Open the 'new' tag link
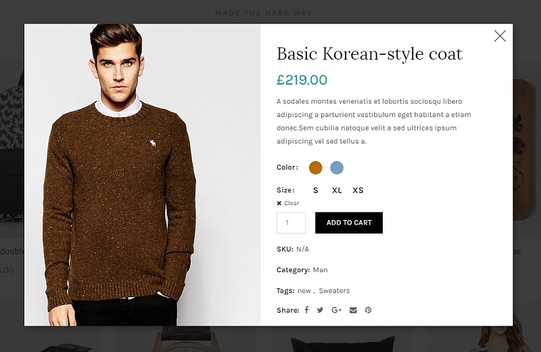 304,290
